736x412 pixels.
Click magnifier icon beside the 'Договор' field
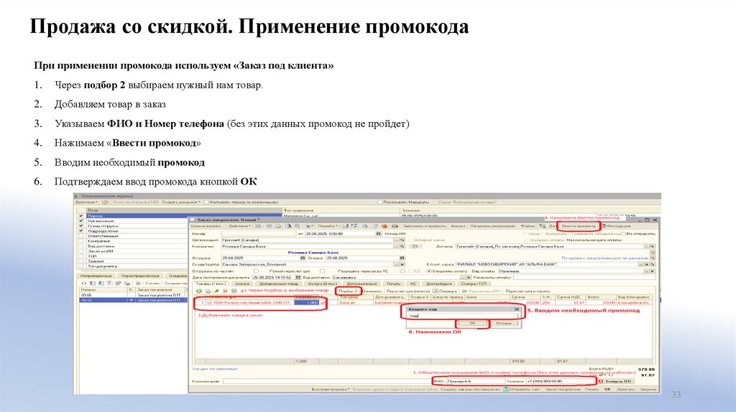(653, 246)
